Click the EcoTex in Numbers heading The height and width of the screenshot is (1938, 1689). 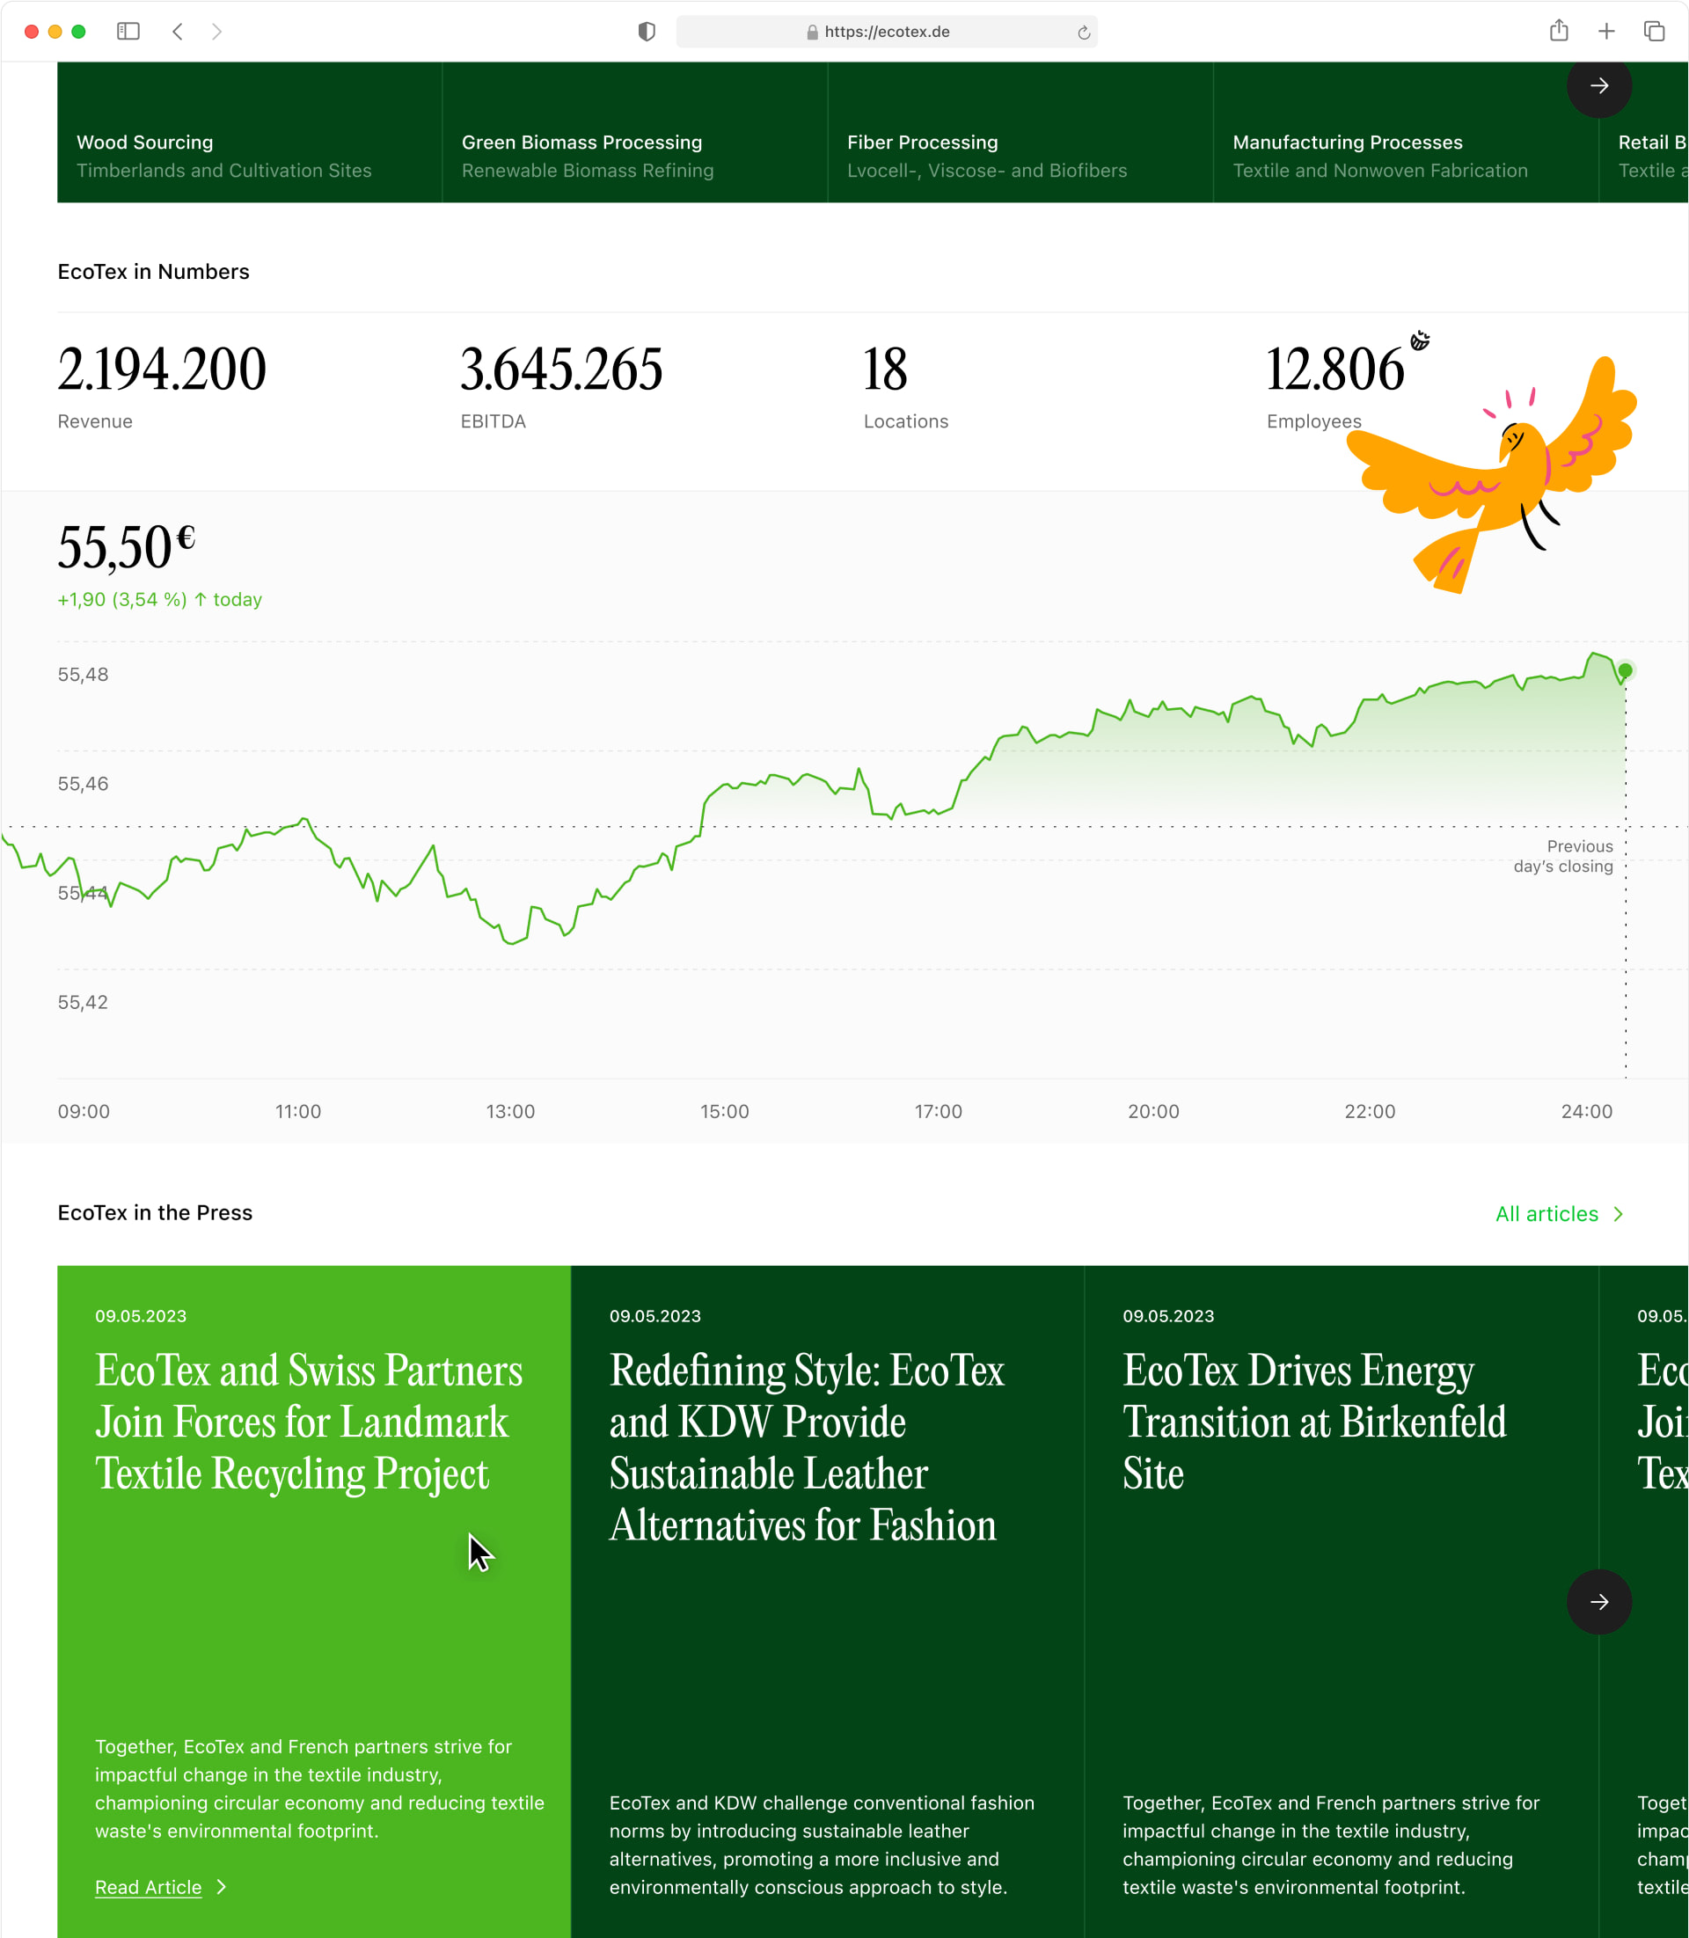[x=154, y=272]
